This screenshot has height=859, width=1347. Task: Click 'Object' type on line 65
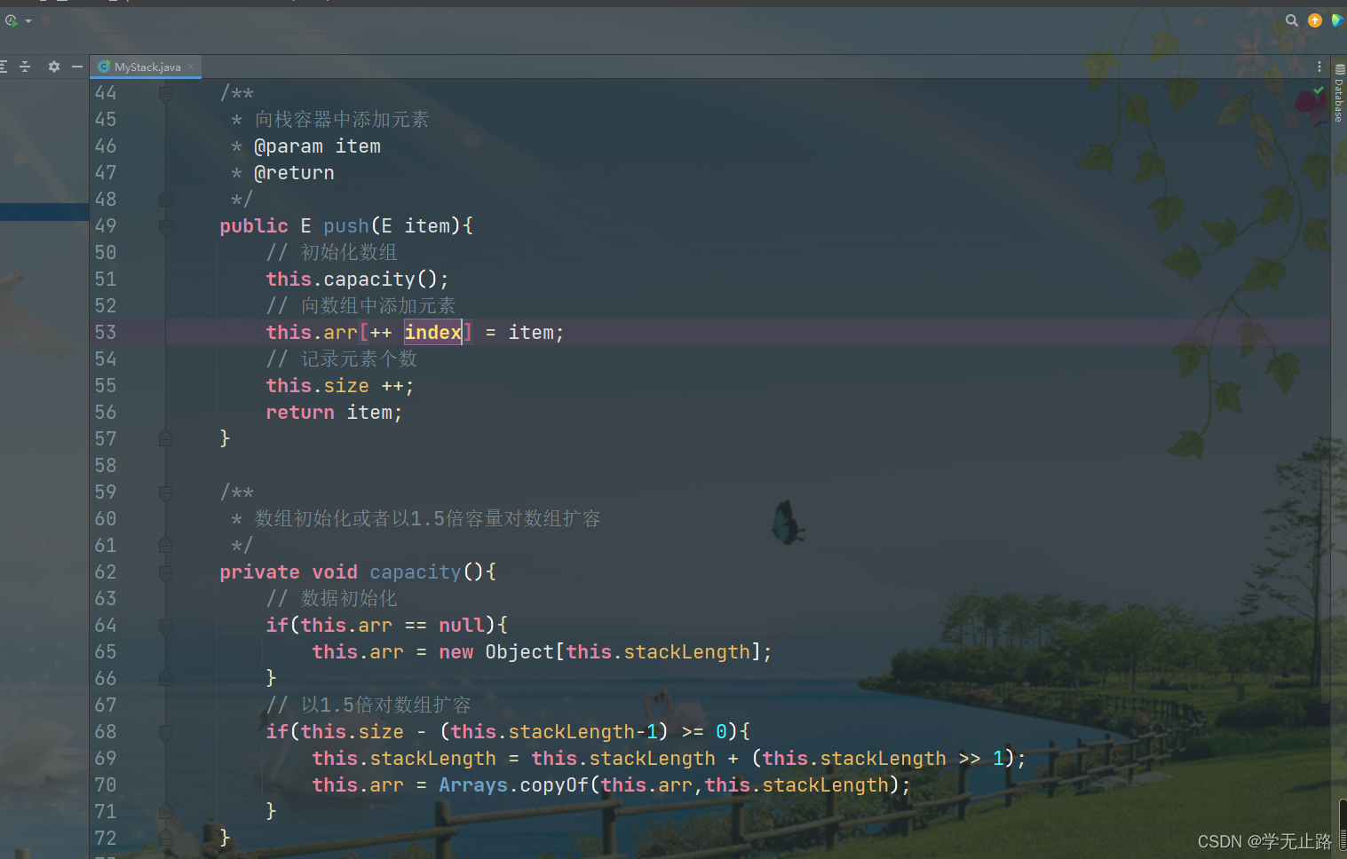tap(519, 652)
